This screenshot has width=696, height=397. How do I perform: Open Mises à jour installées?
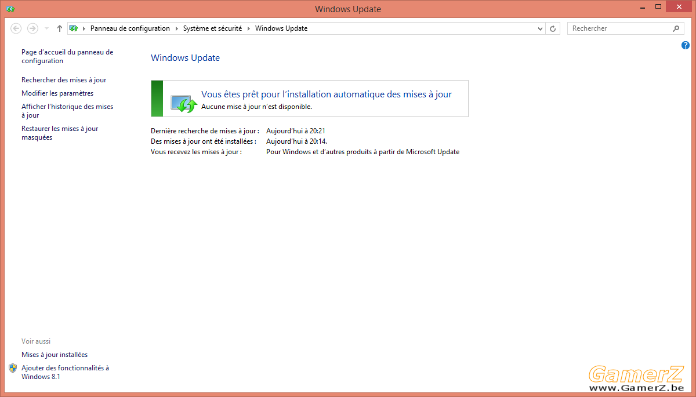[55, 355]
